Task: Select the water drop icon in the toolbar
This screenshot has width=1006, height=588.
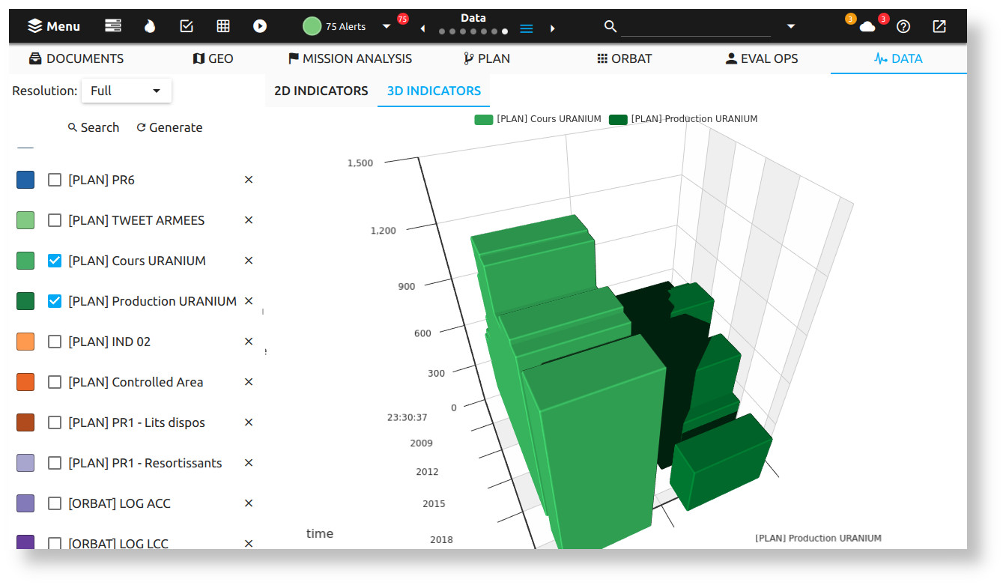Action: (149, 25)
